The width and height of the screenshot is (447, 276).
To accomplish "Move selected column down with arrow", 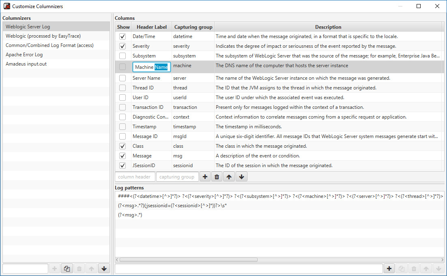I will 241,177.
